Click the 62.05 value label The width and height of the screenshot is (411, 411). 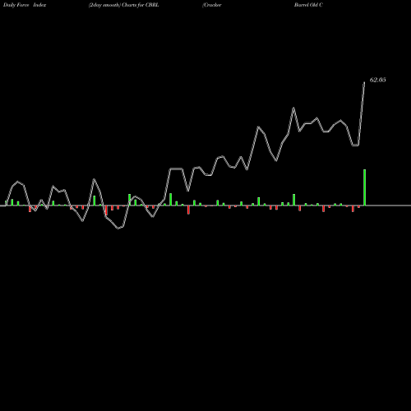[x=378, y=80]
